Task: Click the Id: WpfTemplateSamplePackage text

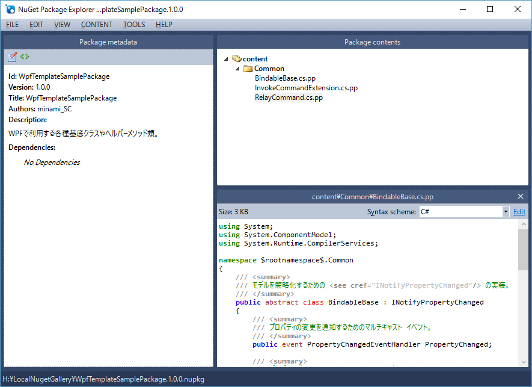Action: (x=59, y=76)
